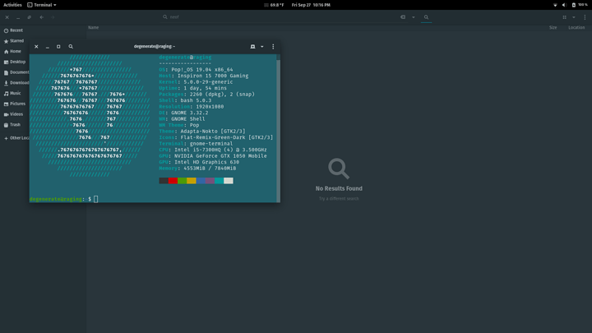
Task: Click the green neofetch color block
Action: tap(183, 180)
